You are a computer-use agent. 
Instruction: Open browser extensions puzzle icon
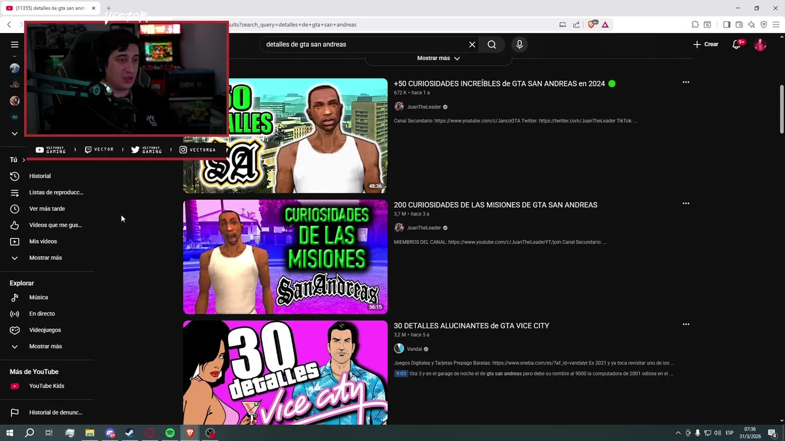coord(695,24)
